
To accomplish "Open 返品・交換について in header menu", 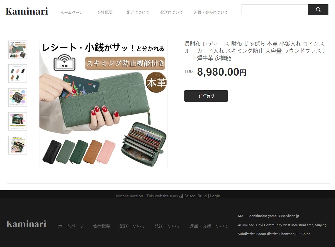I will tap(211, 12).
